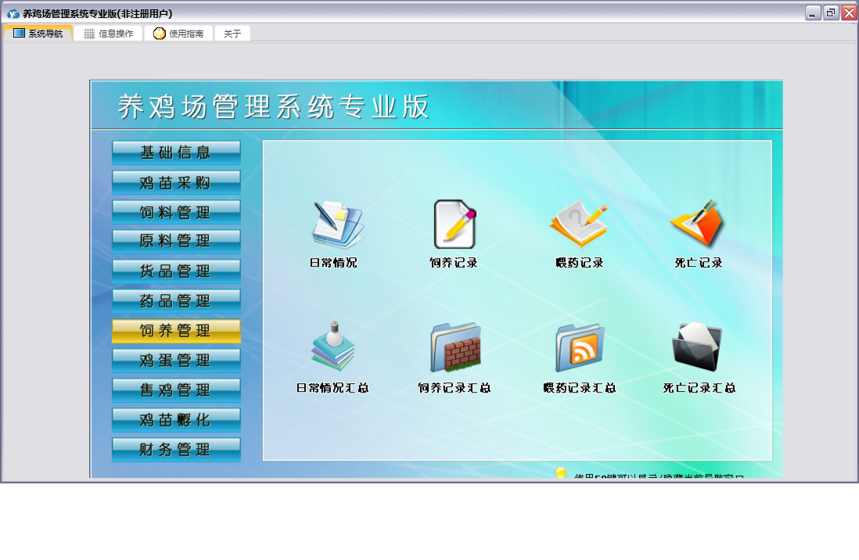Select the 售鸡管理 sidebar button
The height and width of the screenshot is (560, 859).
pos(176,390)
